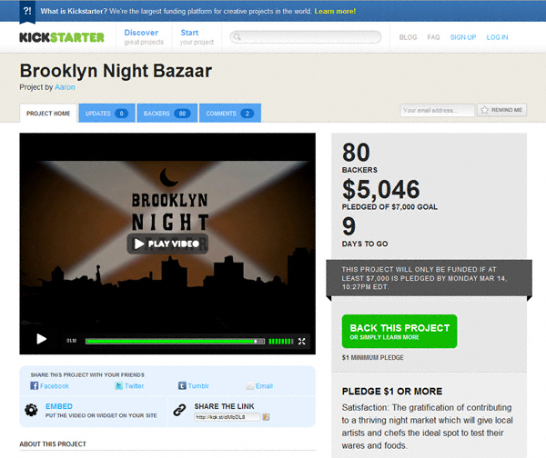This screenshot has width=546, height=458.
Task: Share project on Twitter
Action: pos(129,385)
